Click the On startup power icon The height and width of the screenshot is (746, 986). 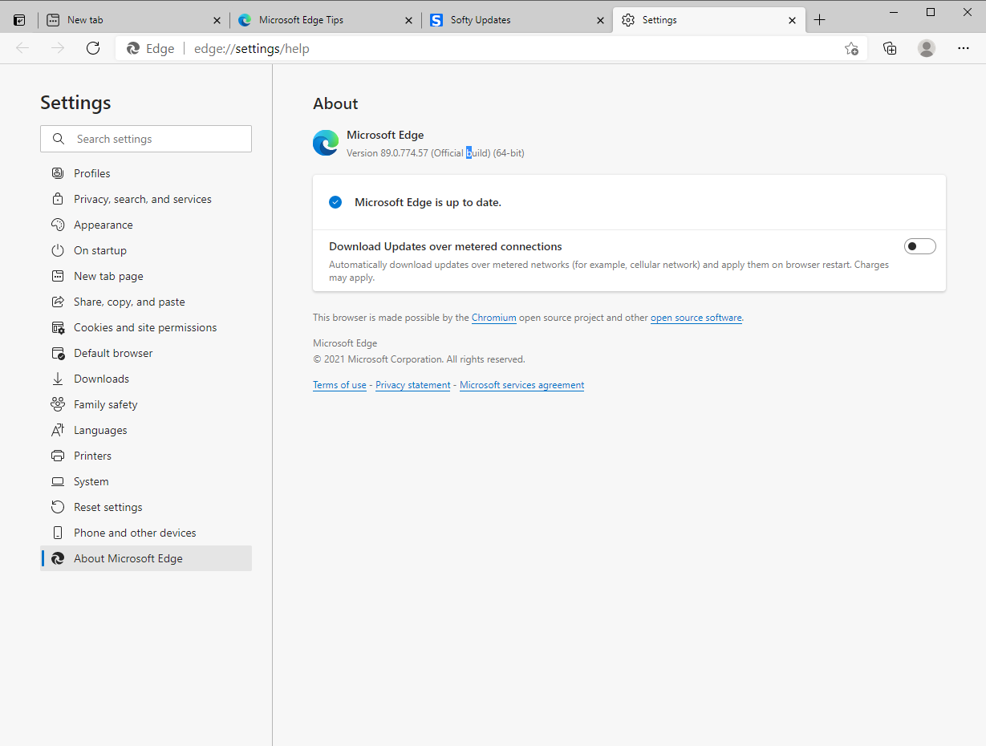(x=58, y=250)
